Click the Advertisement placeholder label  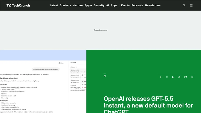(100, 30)
